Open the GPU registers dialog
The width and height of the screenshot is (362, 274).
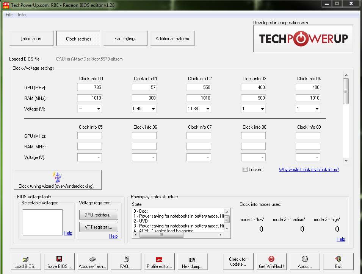(x=99, y=215)
